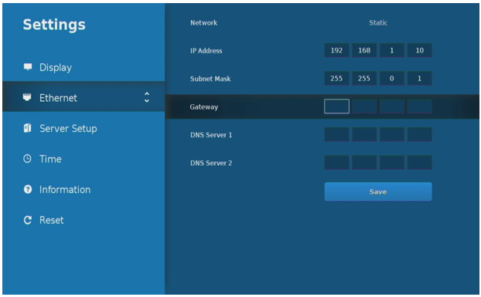Click the DNS Server 2 label
Viewport: 481px width, 297px height.
tap(211, 163)
